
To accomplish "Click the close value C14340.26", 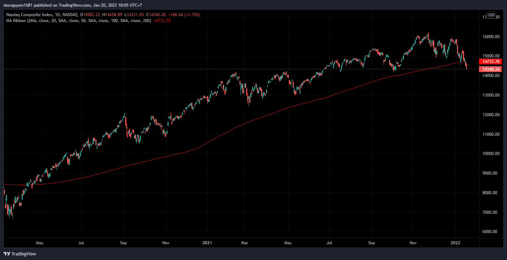I will (x=156, y=15).
